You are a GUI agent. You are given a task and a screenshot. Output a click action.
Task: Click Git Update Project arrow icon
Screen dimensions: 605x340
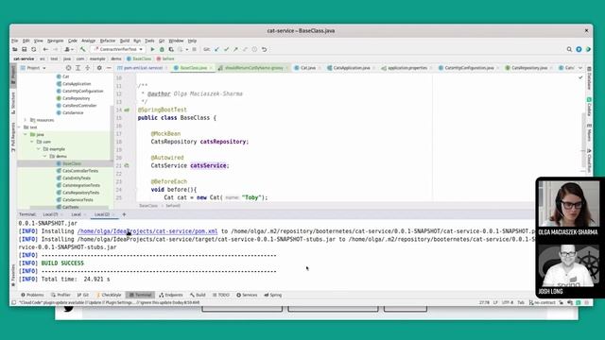coord(216,49)
